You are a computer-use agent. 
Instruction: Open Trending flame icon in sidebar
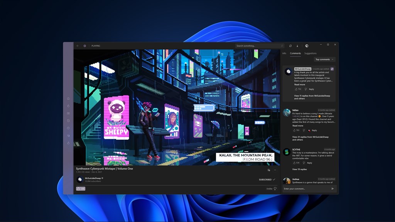point(68,106)
